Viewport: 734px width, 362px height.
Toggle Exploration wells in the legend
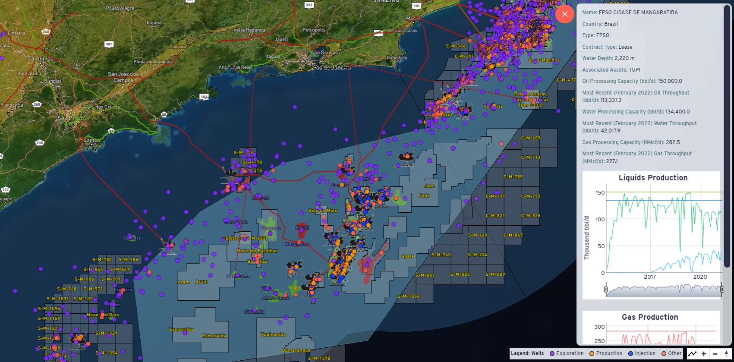[566, 353]
